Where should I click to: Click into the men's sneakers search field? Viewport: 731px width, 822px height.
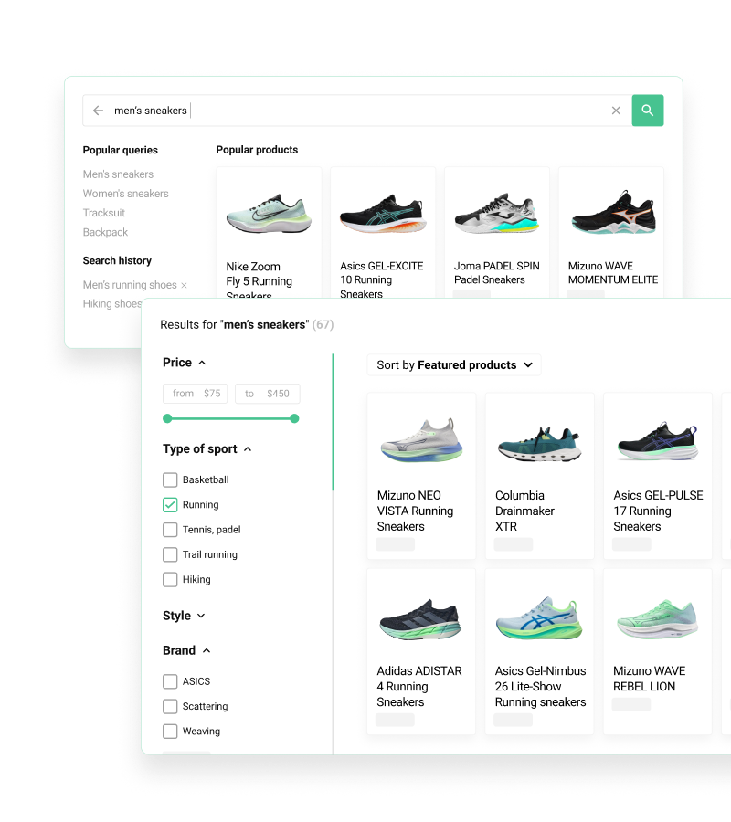pyautogui.click(x=356, y=111)
